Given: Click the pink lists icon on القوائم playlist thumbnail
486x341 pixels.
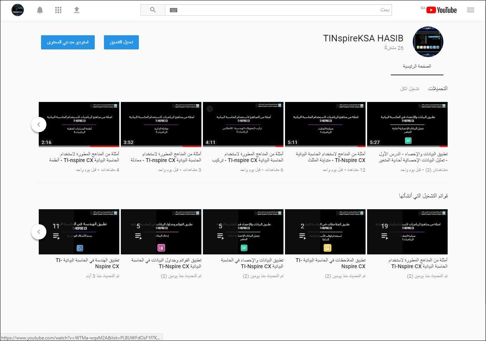Looking at the screenshot, I should (x=161, y=248).
